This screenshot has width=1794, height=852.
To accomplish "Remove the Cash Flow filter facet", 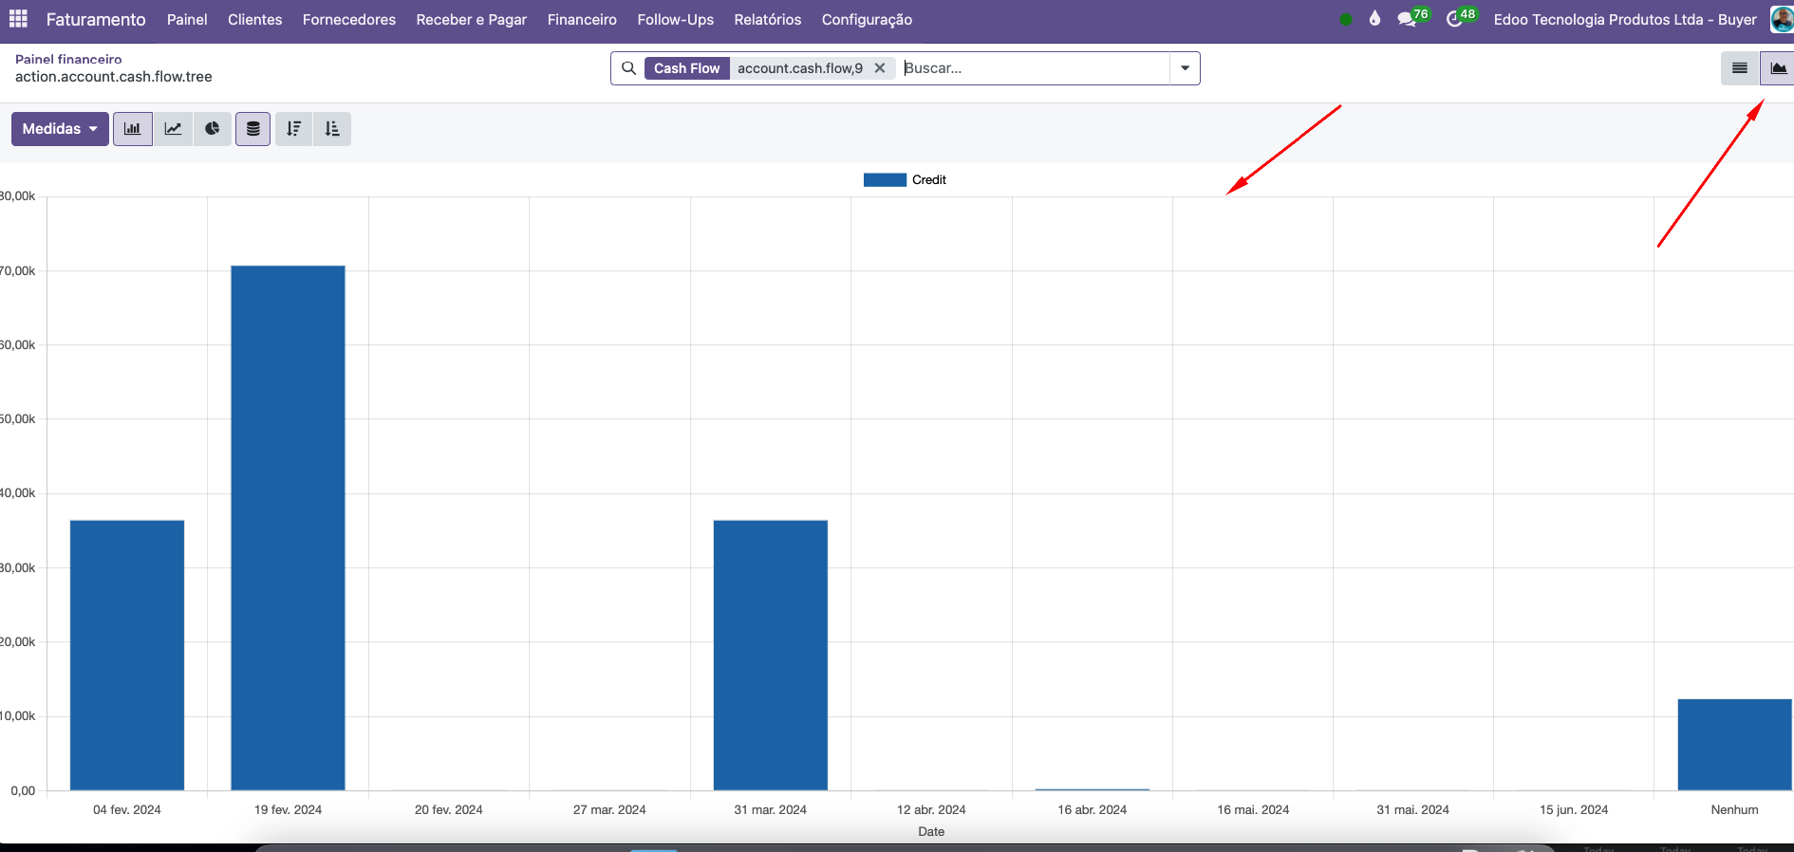I will point(880,68).
